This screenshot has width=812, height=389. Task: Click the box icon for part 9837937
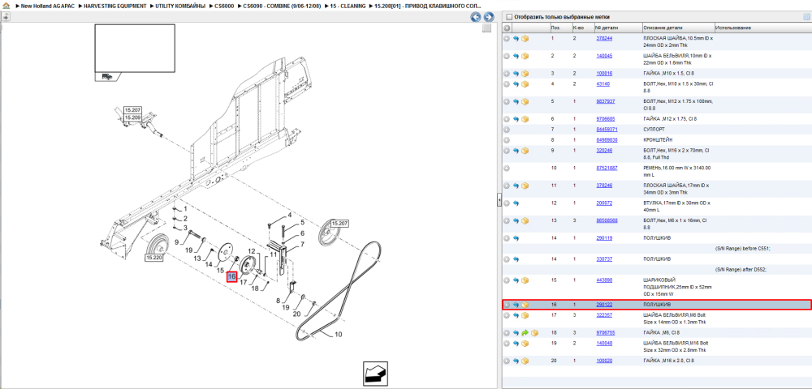click(525, 101)
